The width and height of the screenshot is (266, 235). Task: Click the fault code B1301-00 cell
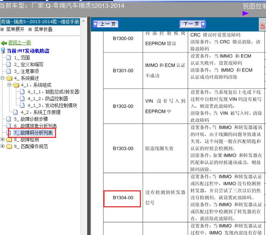pyautogui.click(x=123, y=70)
